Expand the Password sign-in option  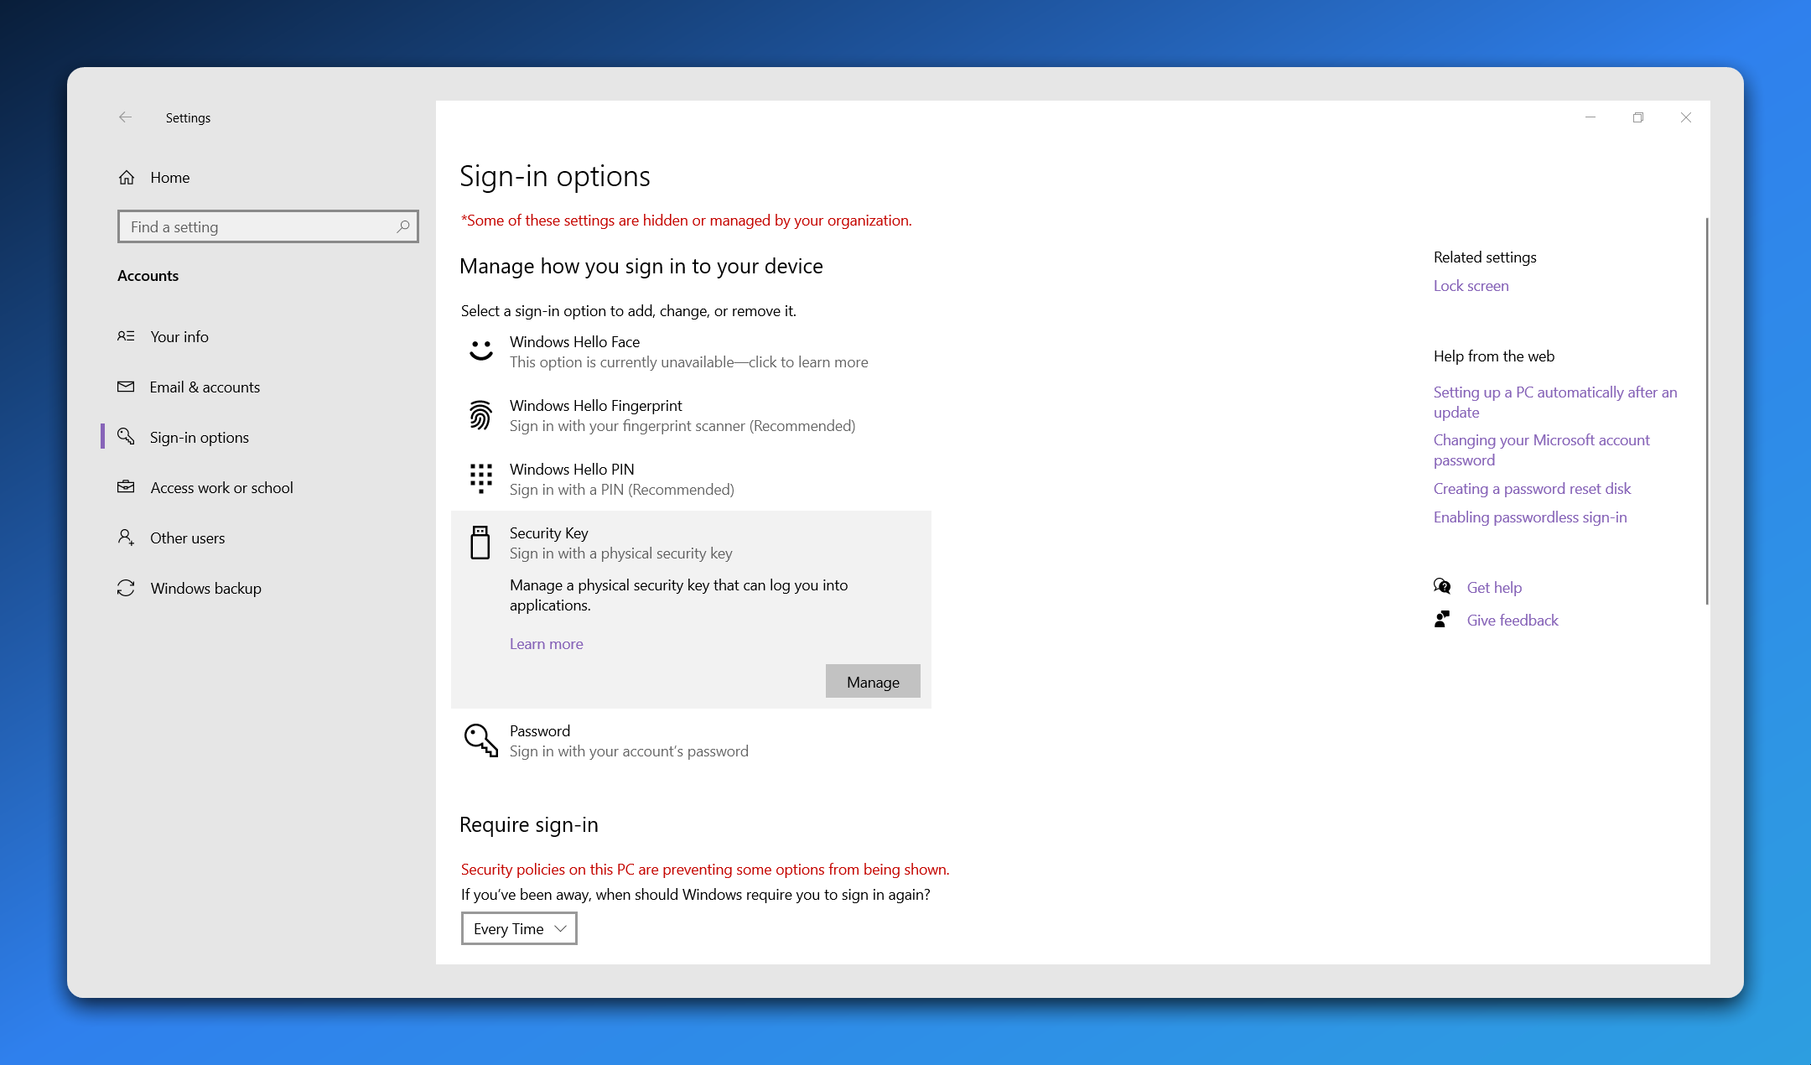pos(691,740)
